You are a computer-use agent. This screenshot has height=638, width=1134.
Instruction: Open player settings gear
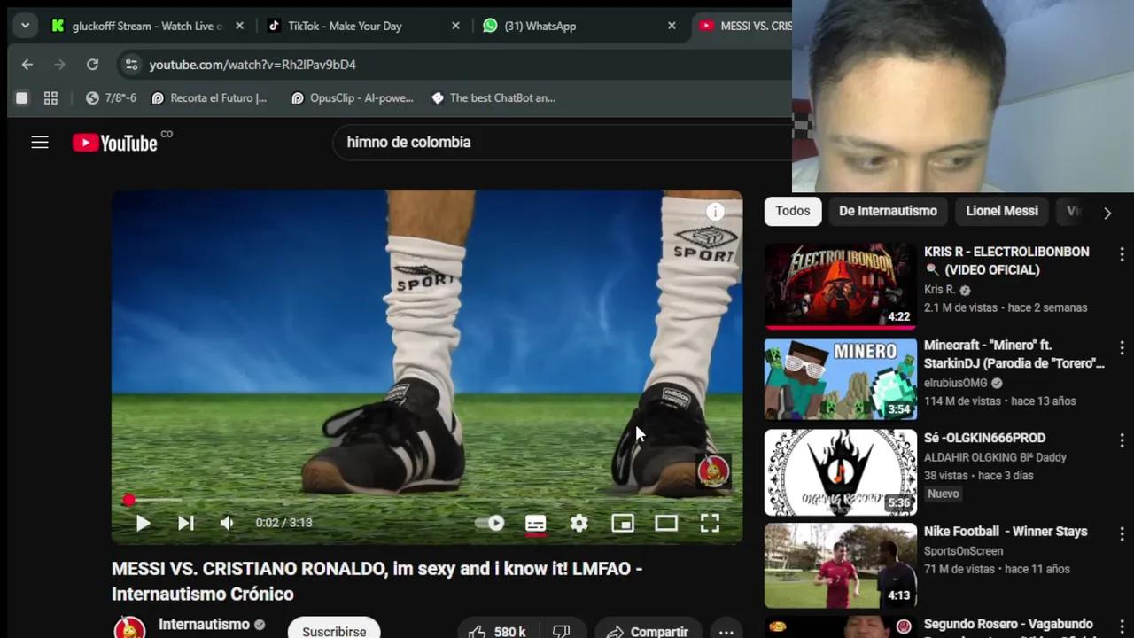point(579,523)
